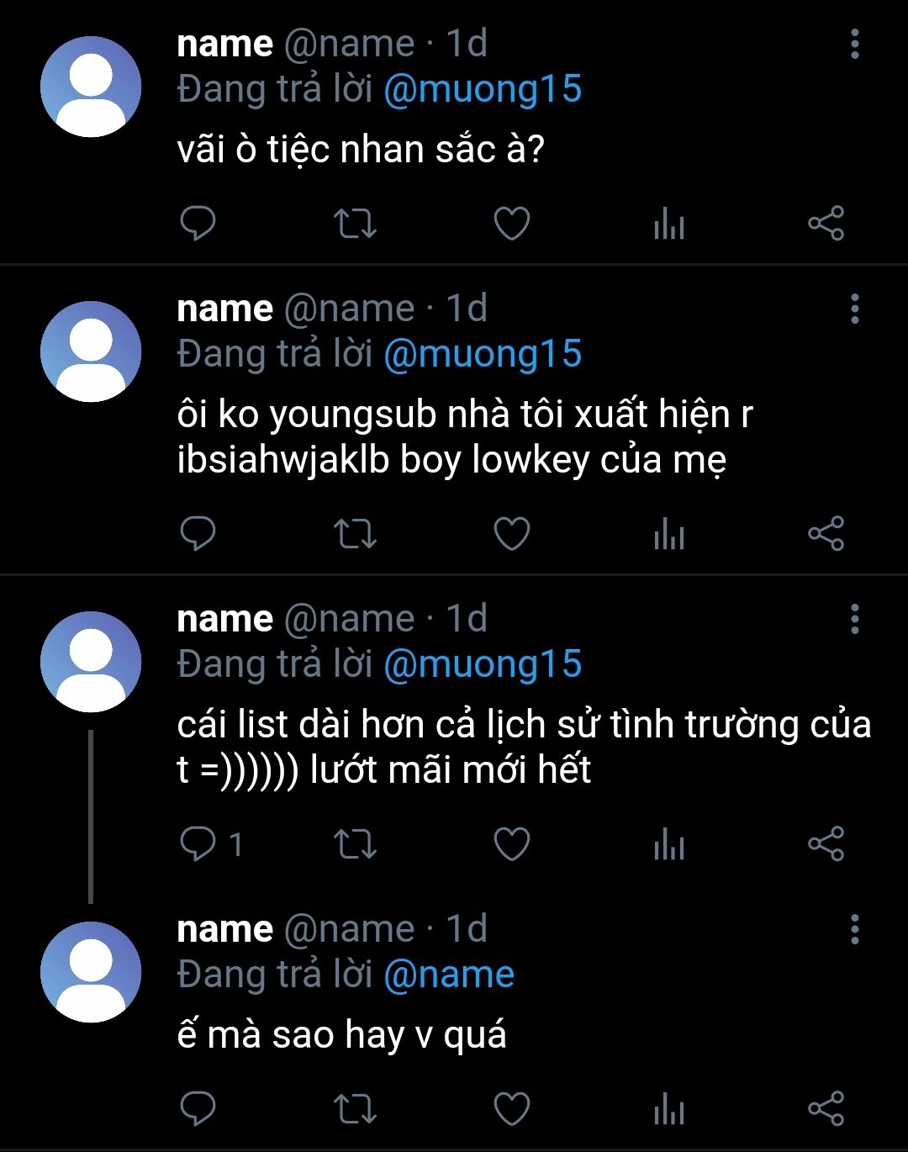View analytics of 'ế mà sao hay' tweet
The image size is (908, 1152).
pos(669,1109)
